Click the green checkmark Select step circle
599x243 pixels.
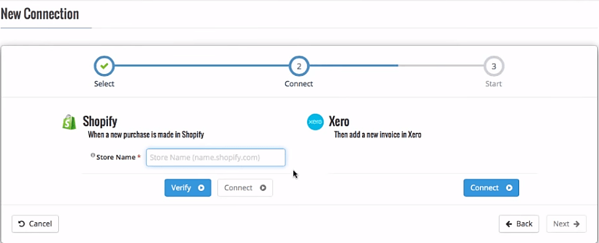point(104,66)
